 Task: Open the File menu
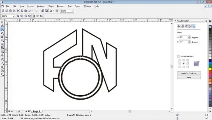click(8, 6)
